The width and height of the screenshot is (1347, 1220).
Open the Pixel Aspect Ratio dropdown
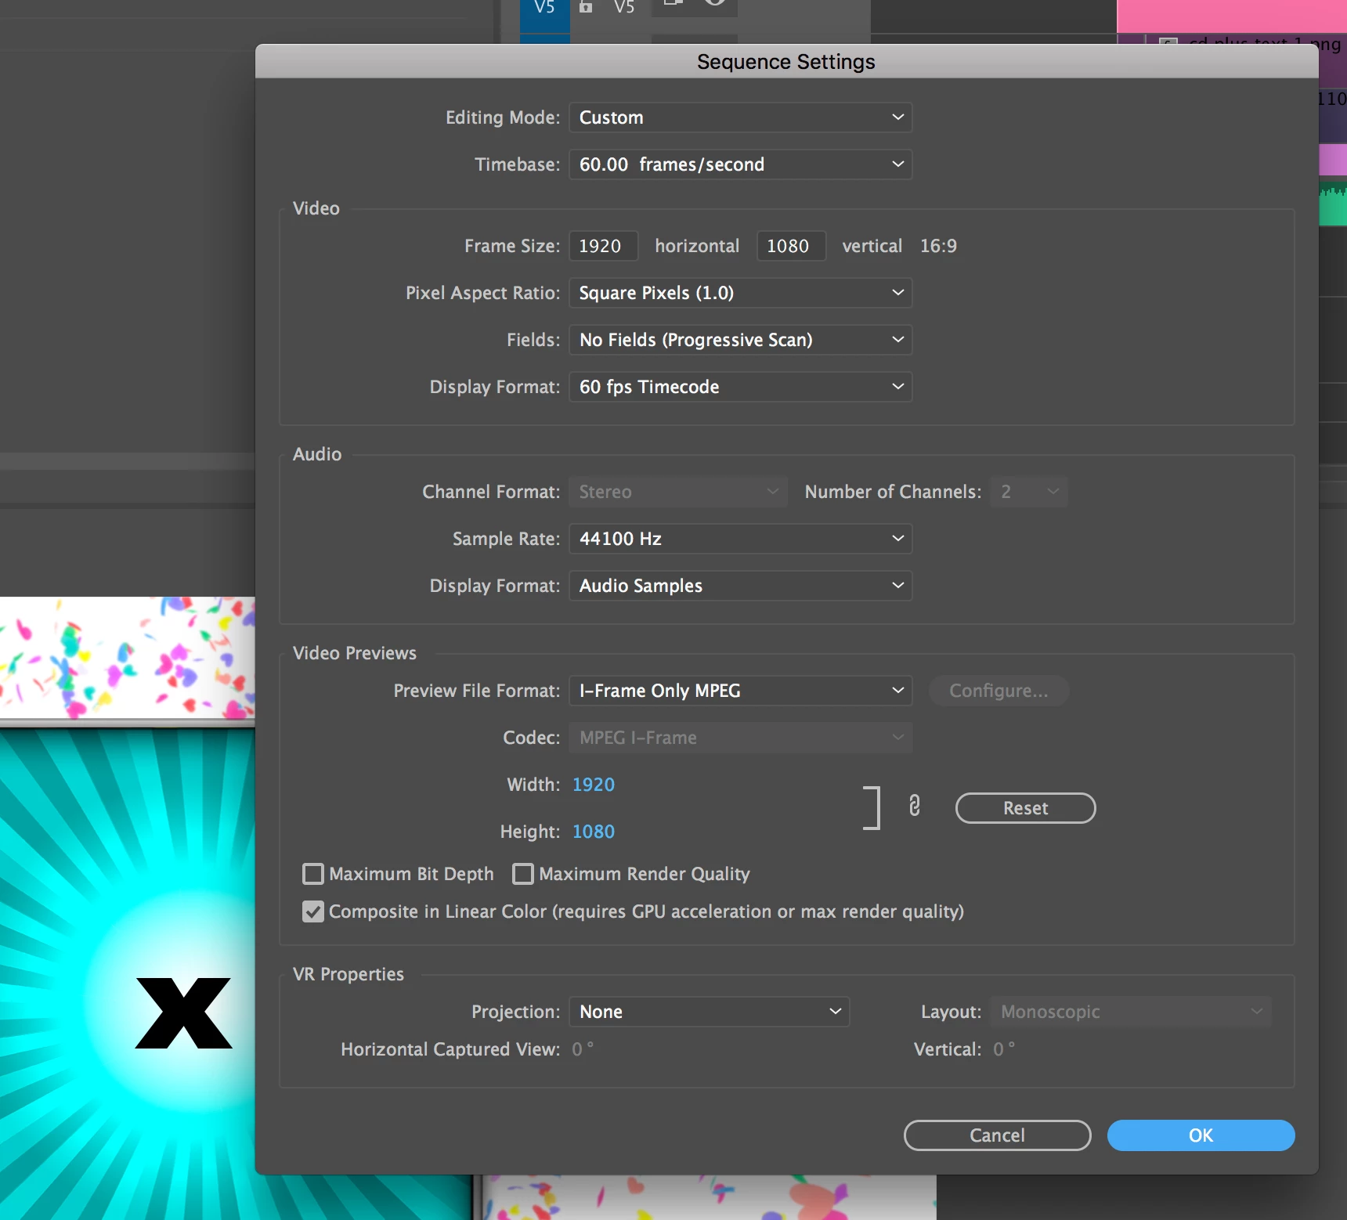tap(741, 293)
